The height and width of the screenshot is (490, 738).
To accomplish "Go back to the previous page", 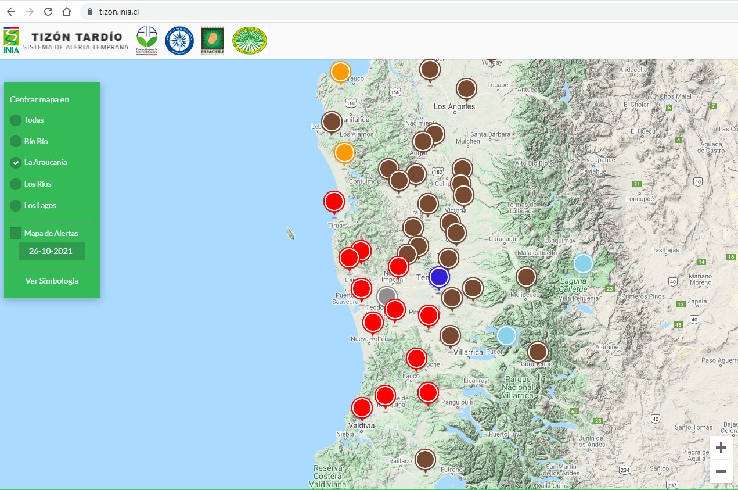I will 11,12.
